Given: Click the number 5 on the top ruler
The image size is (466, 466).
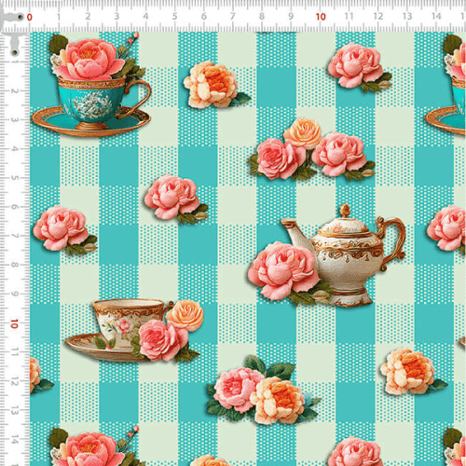Looking at the screenshot, I should click(174, 17).
